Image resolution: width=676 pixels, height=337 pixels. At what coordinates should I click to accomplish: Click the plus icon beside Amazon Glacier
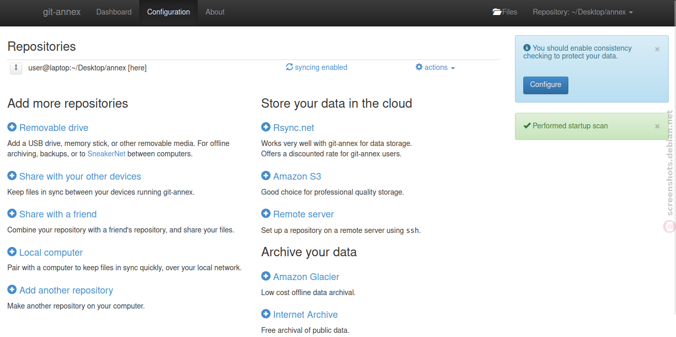click(x=266, y=276)
